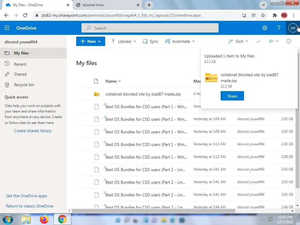Focus the OneDrive search box
Image resolution: width=300 pixels, height=225 pixels.
point(150,28)
